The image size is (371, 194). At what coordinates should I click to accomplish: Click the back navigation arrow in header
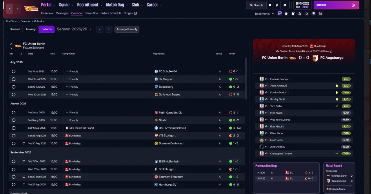(10, 9)
